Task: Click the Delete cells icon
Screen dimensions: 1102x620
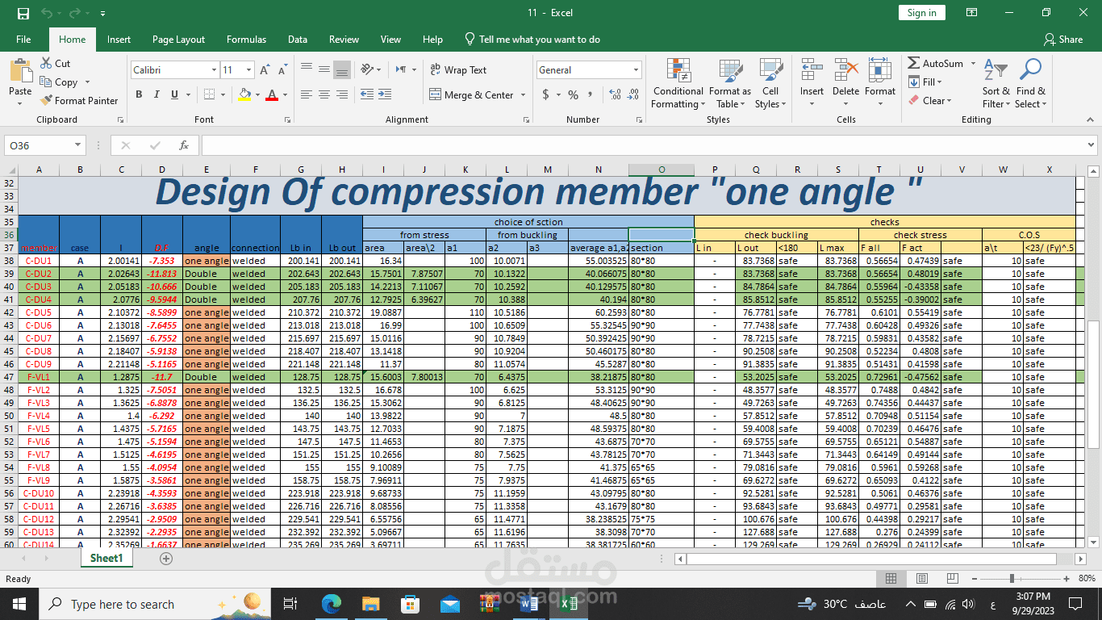Action: 845,70
